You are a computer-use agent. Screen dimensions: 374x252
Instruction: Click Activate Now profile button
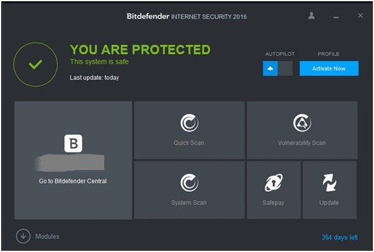(329, 69)
